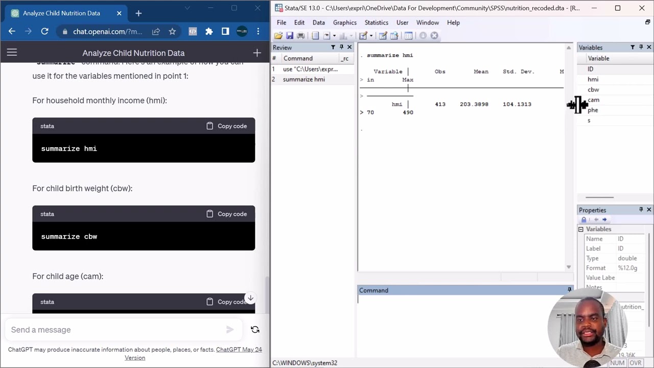This screenshot has width=654, height=368.
Task: Select the ID variable in Variables list
Action: [x=615, y=69]
